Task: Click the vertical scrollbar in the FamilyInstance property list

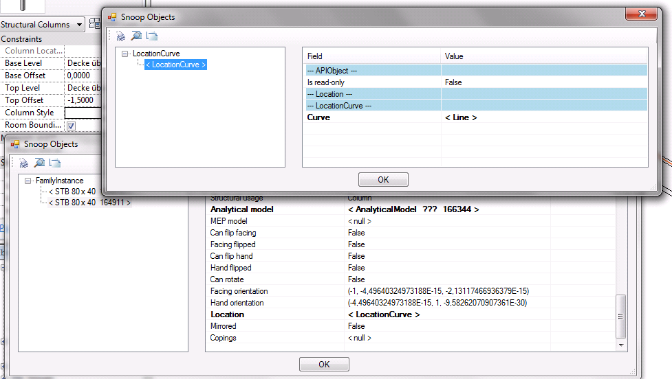Action: [x=620, y=316]
